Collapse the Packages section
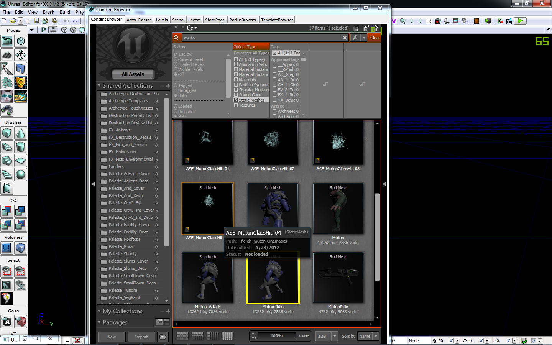 coord(99,322)
